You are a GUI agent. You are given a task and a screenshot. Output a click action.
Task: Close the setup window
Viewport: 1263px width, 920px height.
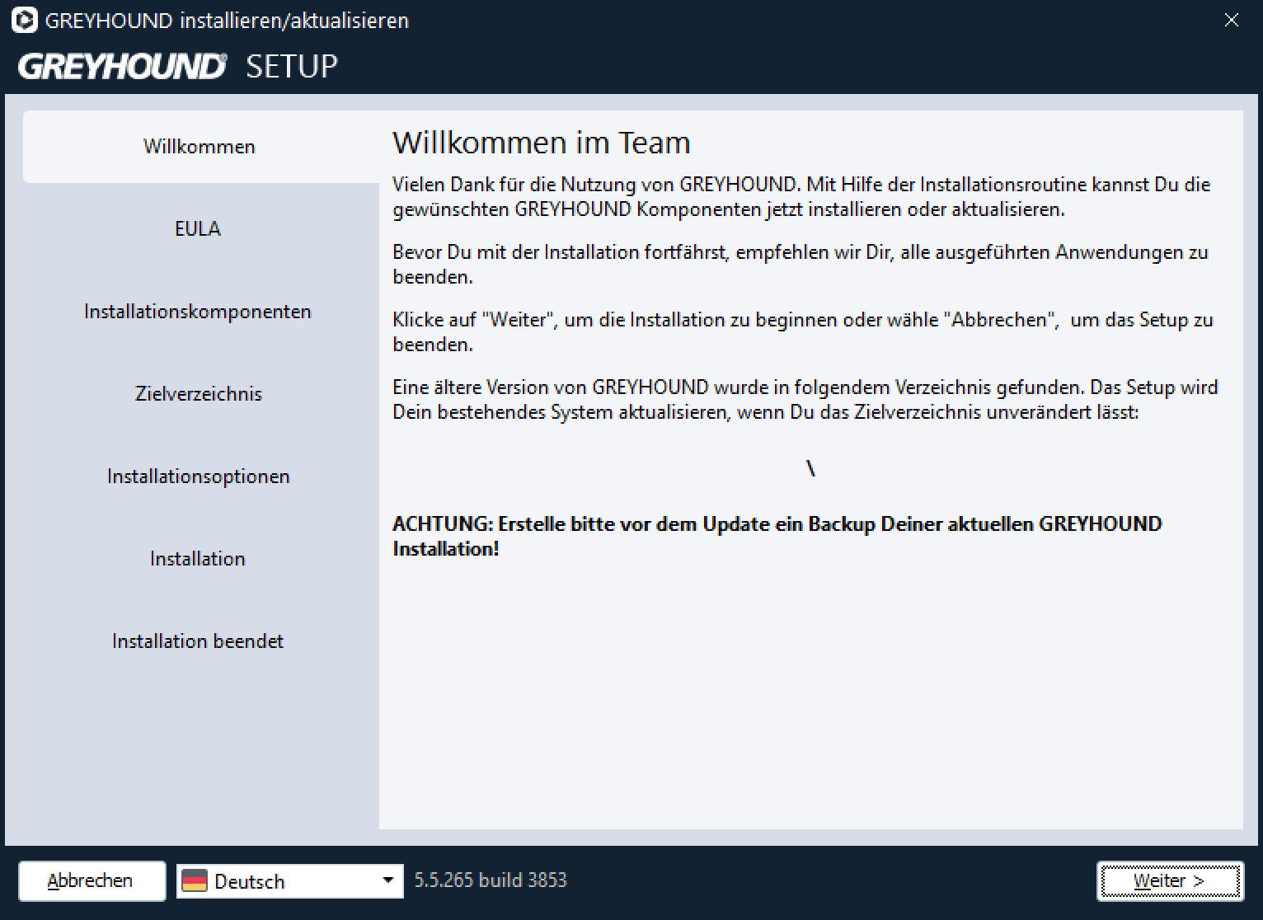pyautogui.click(x=1232, y=20)
